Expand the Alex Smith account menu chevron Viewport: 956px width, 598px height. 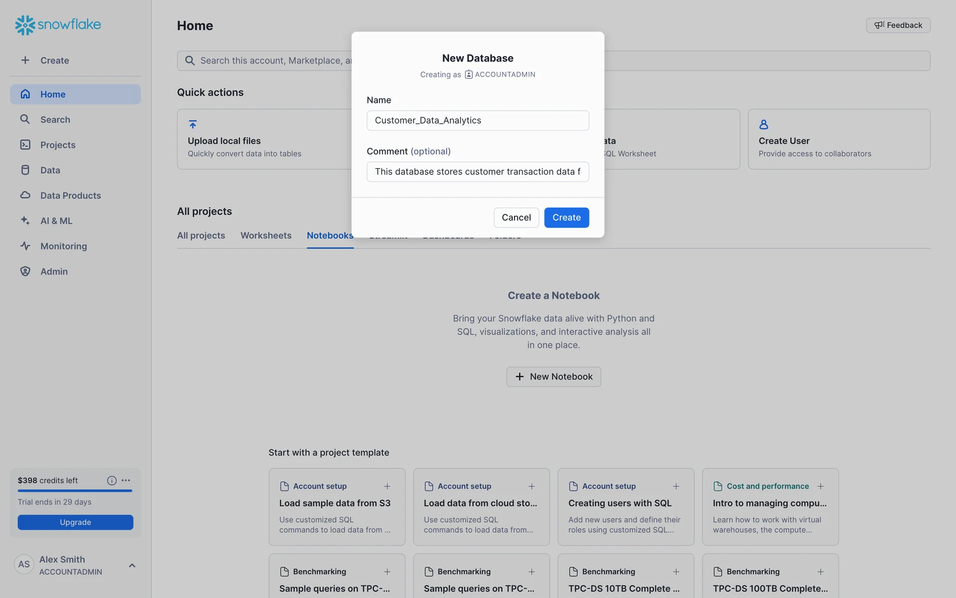coord(132,566)
